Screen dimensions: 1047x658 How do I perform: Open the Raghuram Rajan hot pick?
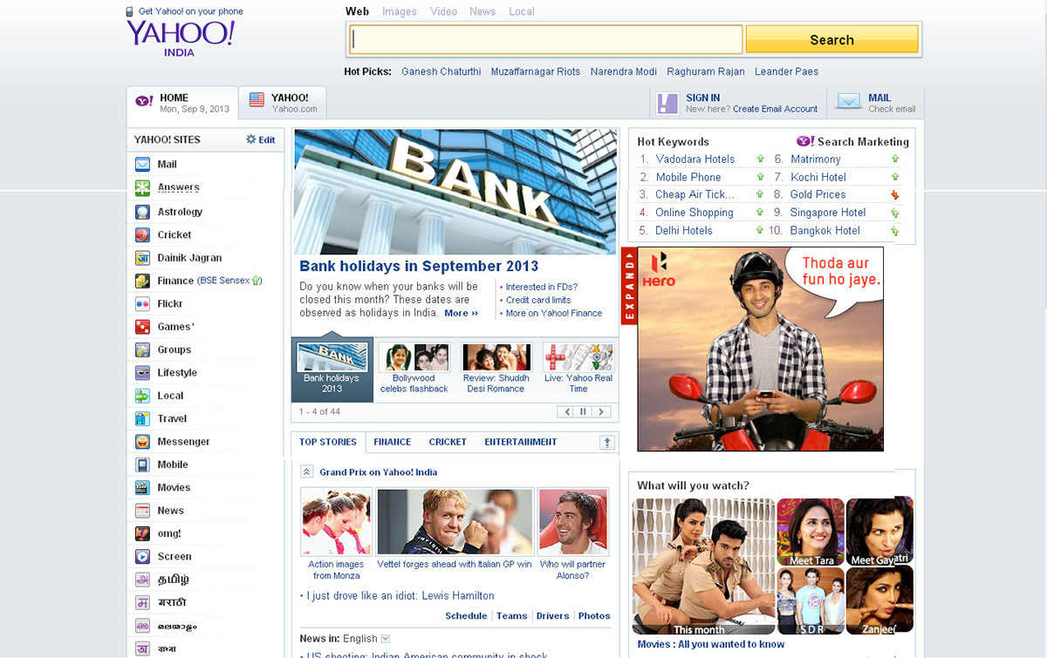point(705,71)
